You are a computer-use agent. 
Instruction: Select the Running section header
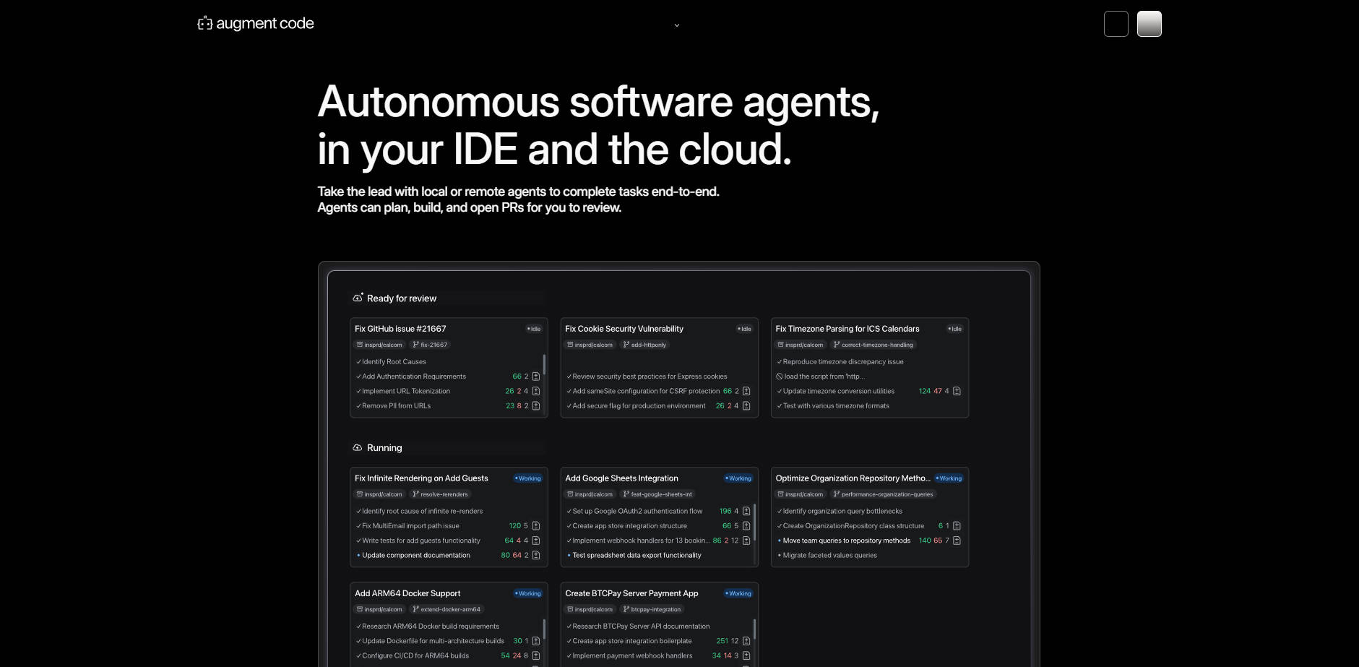click(x=384, y=447)
